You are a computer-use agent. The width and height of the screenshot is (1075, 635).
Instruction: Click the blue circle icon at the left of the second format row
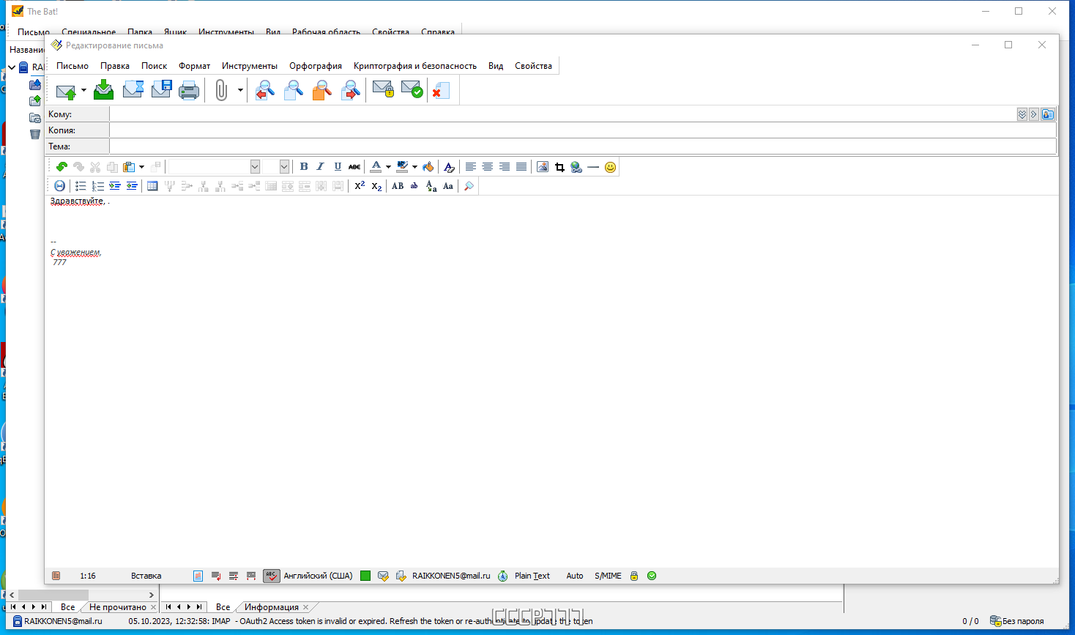pos(59,186)
